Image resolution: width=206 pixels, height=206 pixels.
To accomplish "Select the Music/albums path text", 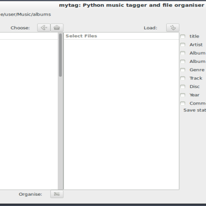I will 26,14.
